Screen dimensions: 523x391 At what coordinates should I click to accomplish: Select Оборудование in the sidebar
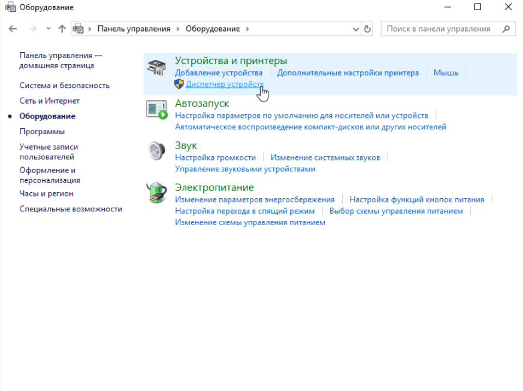[x=47, y=116]
